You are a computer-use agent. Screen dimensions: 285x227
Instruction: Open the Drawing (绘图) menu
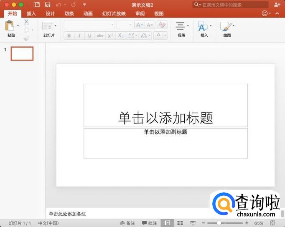(227, 29)
